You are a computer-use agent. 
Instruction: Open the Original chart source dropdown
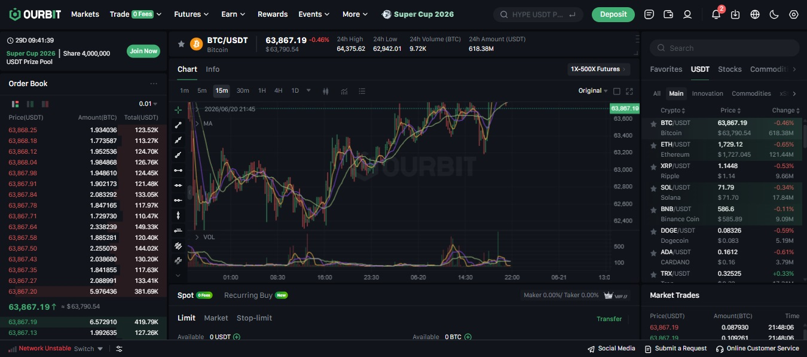[593, 91]
